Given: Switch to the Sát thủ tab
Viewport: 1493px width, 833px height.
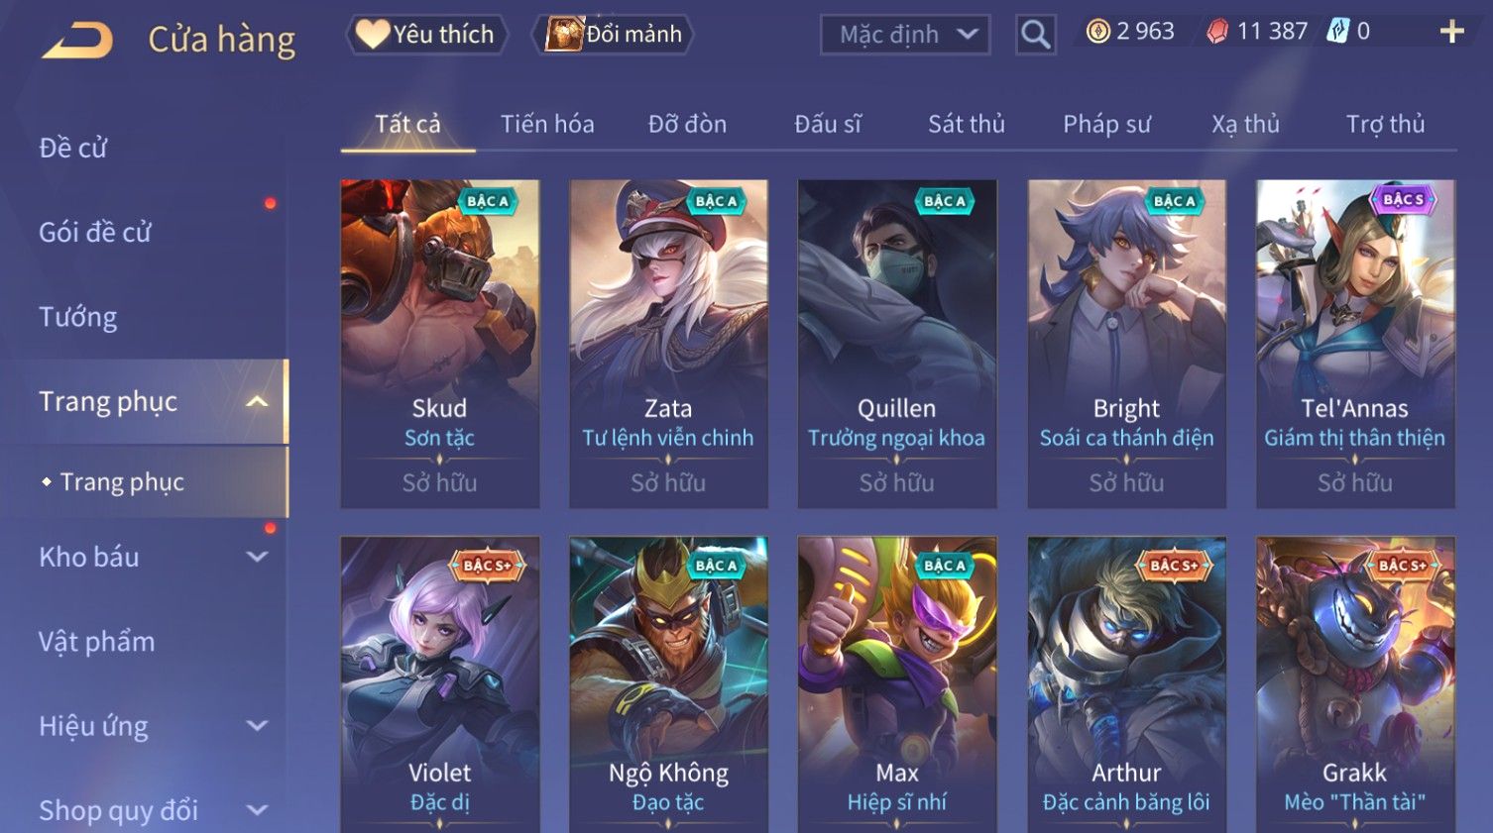Looking at the screenshot, I should pos(967,124).
